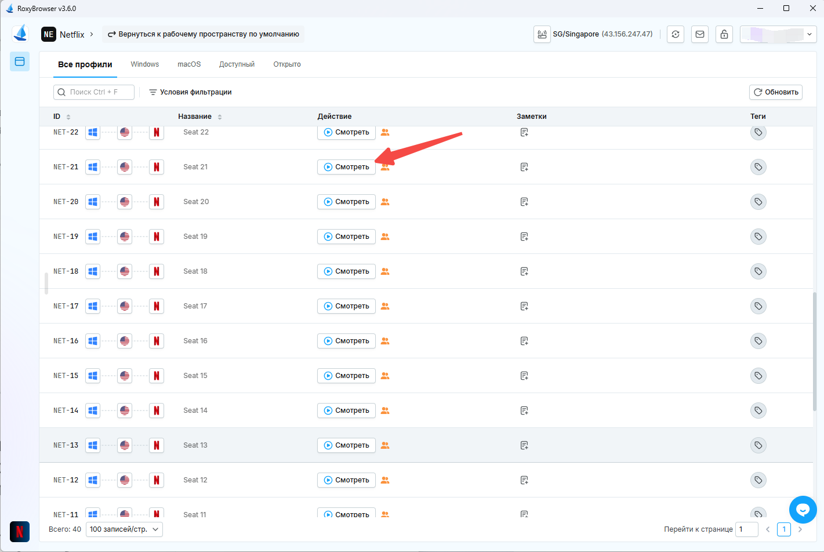Click the Netflix icon in NET-17 row

(x=157, y=306)
